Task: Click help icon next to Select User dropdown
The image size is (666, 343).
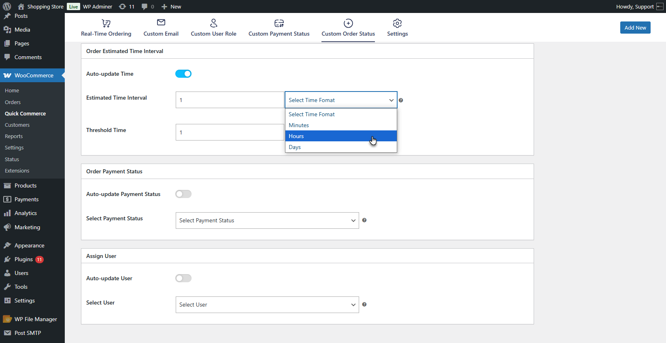Action: pyautogui.click(x=364, y=305)
